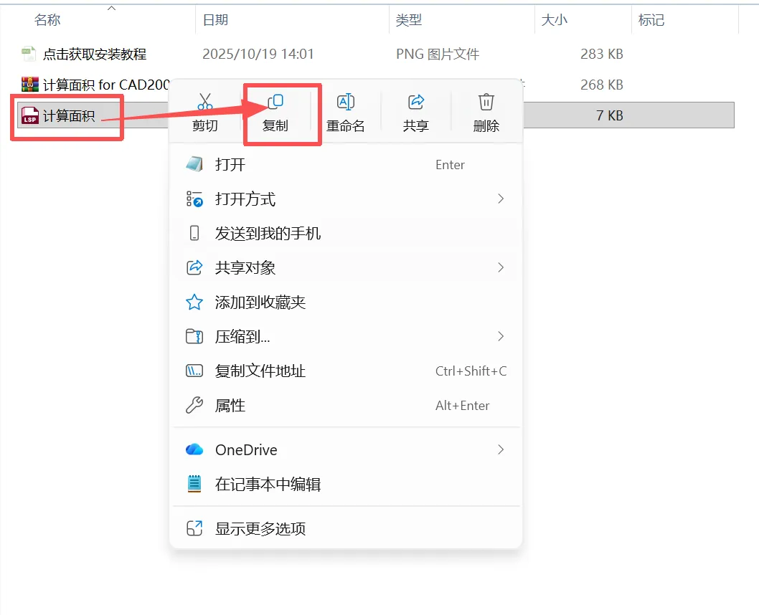Select the 点击获取安装教程 PNG file
This screenshot has height=615, width=759.
point(95,54)
